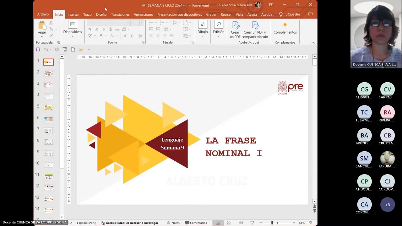The height and width of the screenshot is (226, 402).
Task: Toggle text shadow formatting
Action: pos(111,29)
